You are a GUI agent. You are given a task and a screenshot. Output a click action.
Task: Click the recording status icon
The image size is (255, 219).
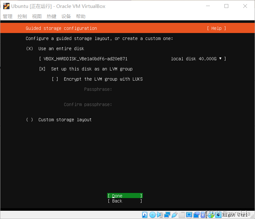[x=196, y=215]
